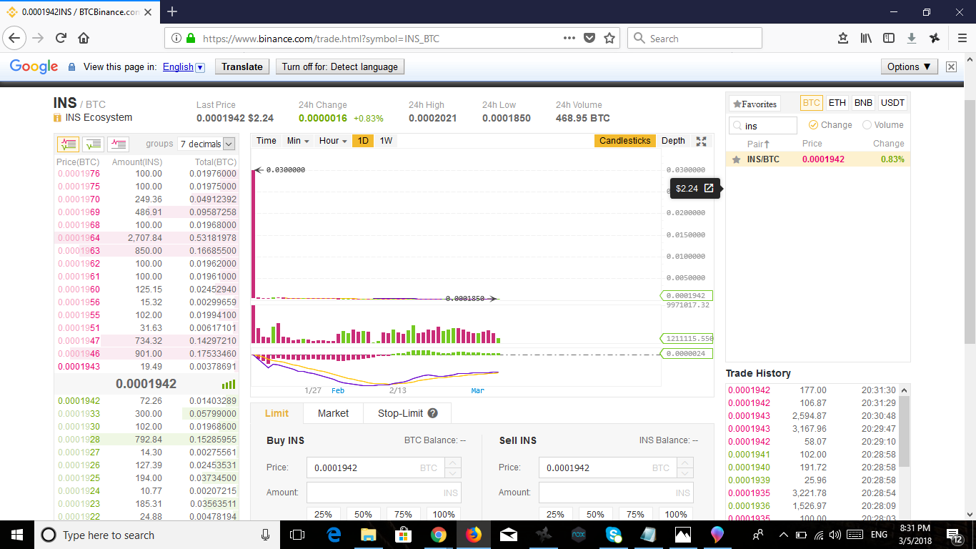Reload the Binance page
976x549 pixels.
tap(61, 38)
